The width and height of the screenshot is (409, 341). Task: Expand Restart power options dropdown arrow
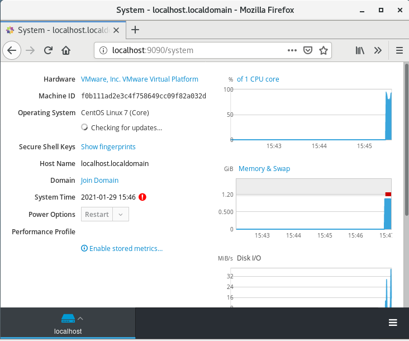121,215
